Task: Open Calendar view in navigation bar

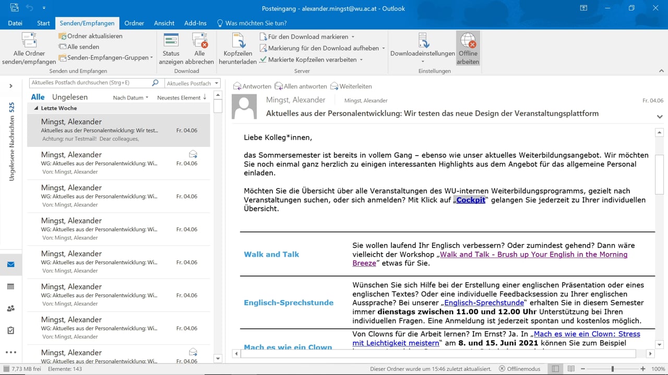Action: (x=11, y=286)
